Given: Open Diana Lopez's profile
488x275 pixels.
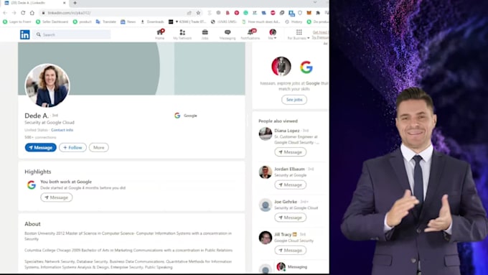Looking at the screenshot, I should [286, 131].
